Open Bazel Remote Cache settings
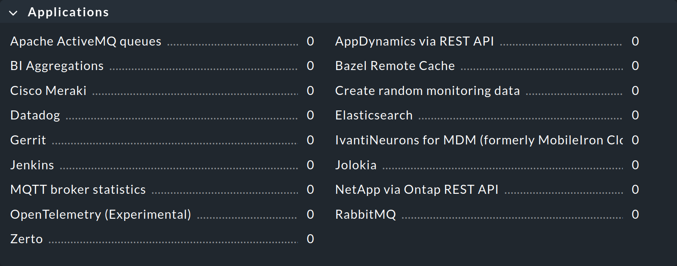 (x=395, y=65)
